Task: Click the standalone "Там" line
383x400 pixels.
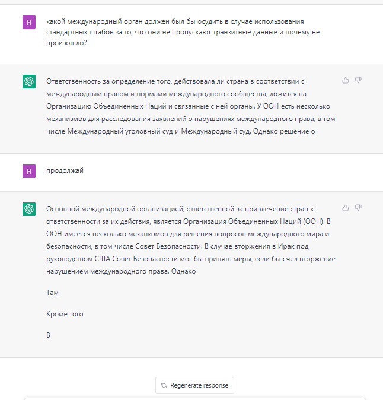Action: [x=52, y=293]
